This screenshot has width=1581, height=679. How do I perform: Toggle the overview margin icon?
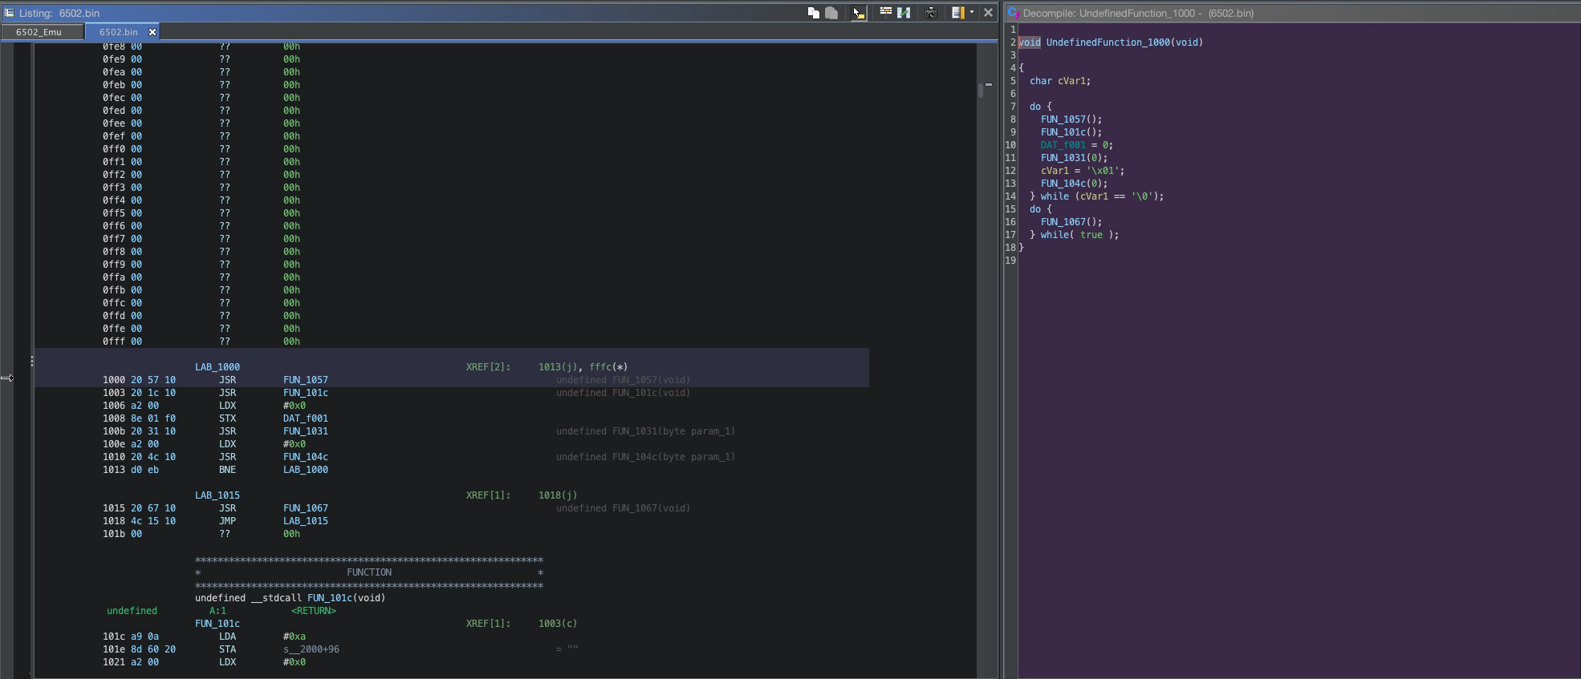(x=957, y=13)
